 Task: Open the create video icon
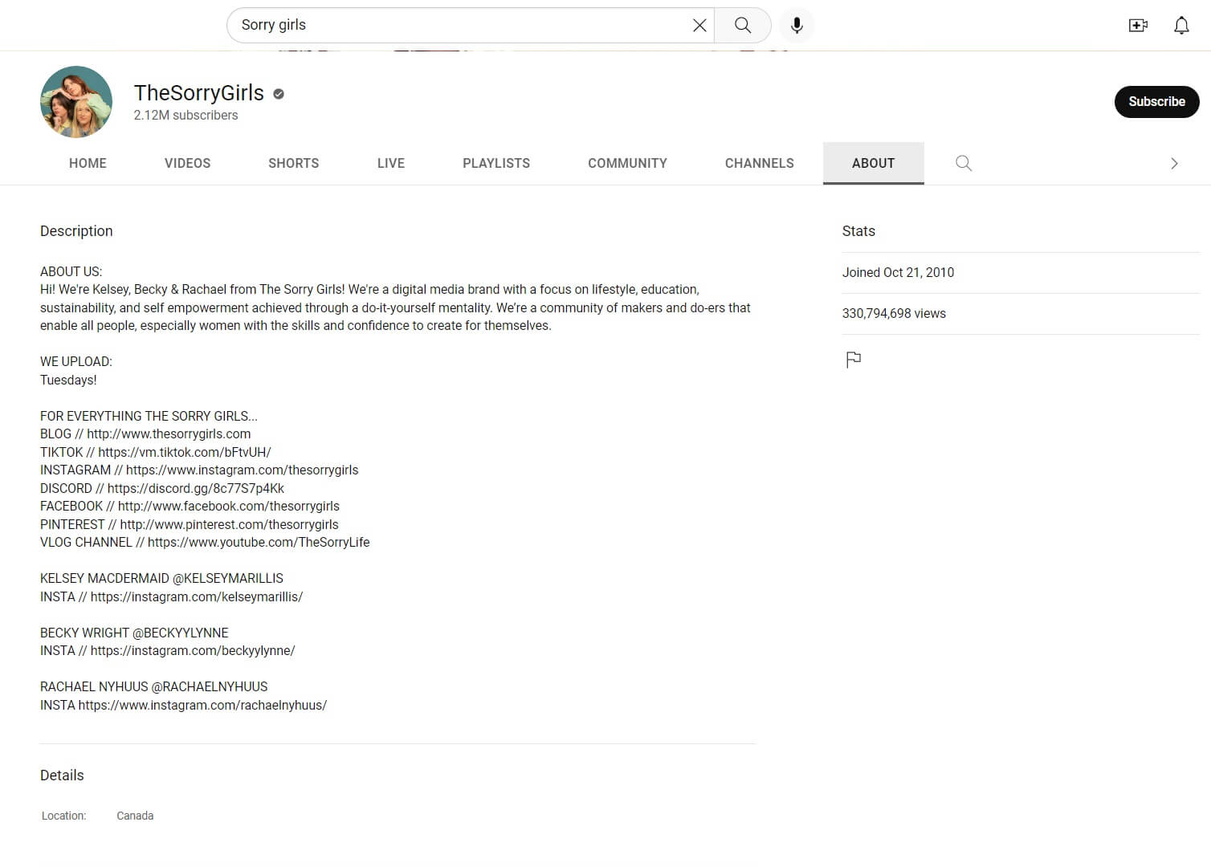coord(1138,26)
